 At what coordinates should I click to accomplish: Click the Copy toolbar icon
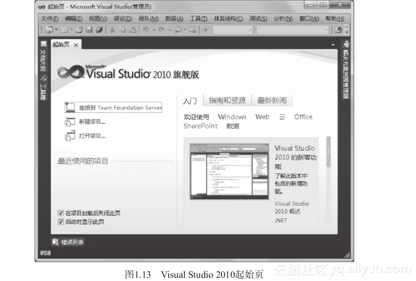click(x=122, y=30)
